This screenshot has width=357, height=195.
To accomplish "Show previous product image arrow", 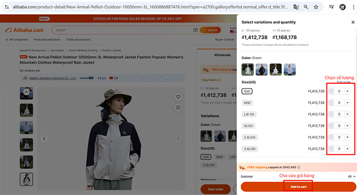I will pos(44,139).
